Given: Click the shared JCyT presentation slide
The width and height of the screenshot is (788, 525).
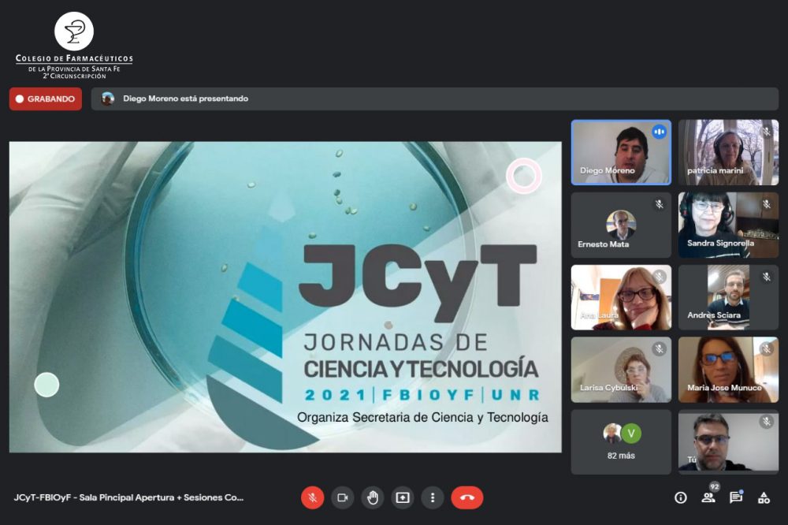Looking at the screenshot, I should tap(285, 296).
